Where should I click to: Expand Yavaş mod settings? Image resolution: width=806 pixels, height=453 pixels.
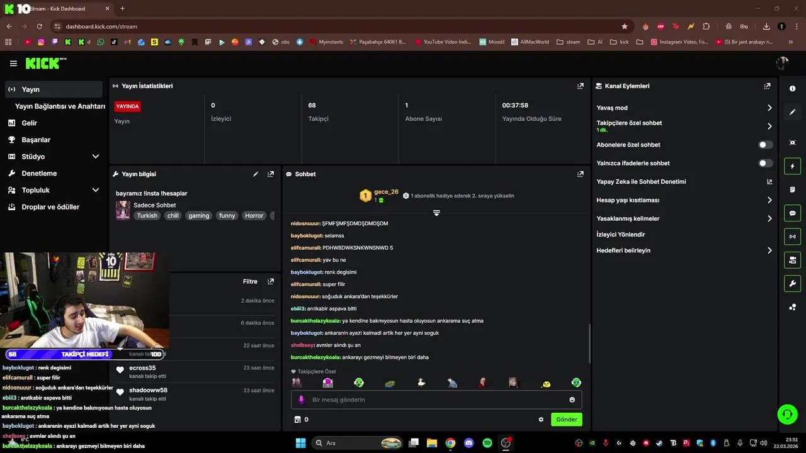(769, 108)
